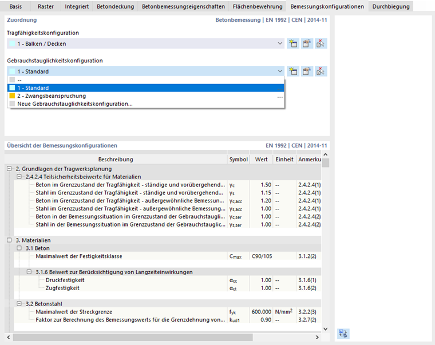The width and height of the screenshot is (435, 345).
Task: Click cyan swatch in Gebrauchstauglichkeit combo box
Action: coord(12,72)
